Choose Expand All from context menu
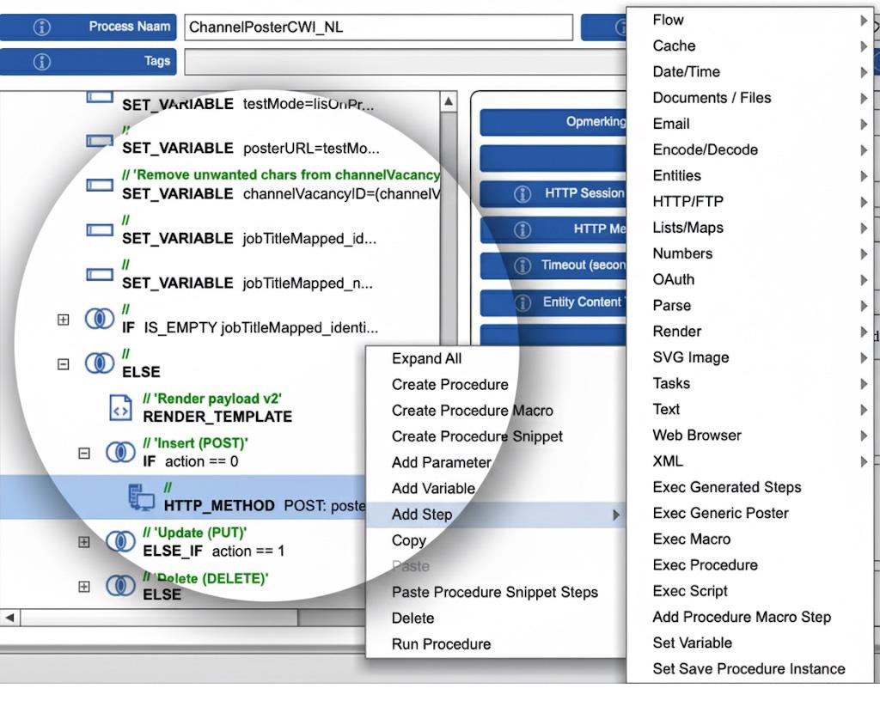This screenshot has width=880, height=713. [x=426, y=359]
